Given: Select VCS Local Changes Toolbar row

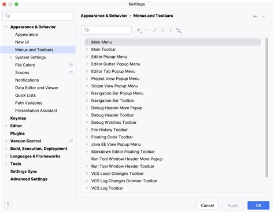Looking at the screenshot, I should point(172,174).
